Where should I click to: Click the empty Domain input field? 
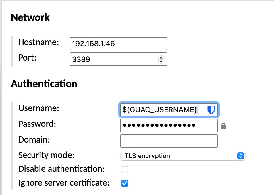pyautogui.click(x=169, y=141)
